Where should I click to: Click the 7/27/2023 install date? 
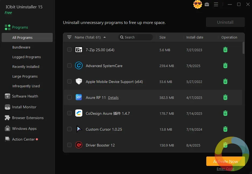pos(194,50)
